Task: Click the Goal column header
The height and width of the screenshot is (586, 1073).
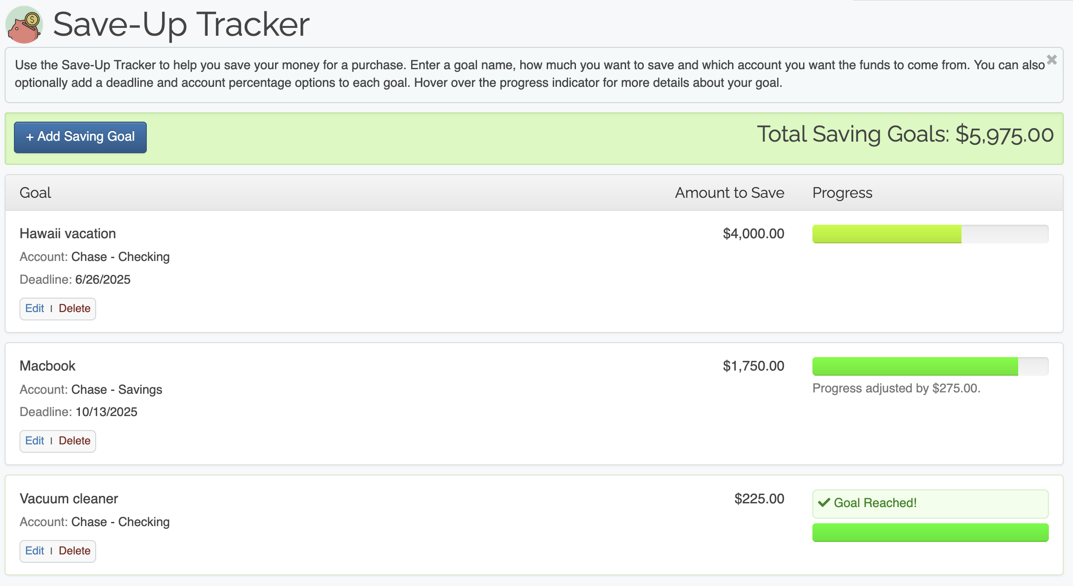Action: 35,193
